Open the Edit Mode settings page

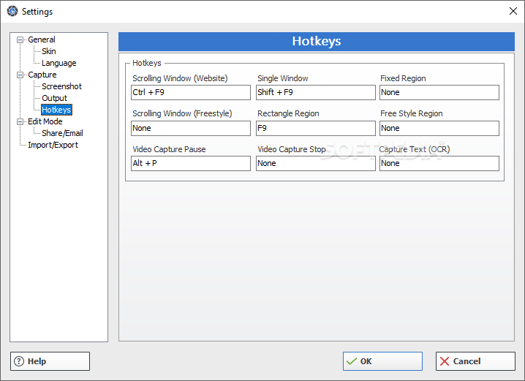45,121
